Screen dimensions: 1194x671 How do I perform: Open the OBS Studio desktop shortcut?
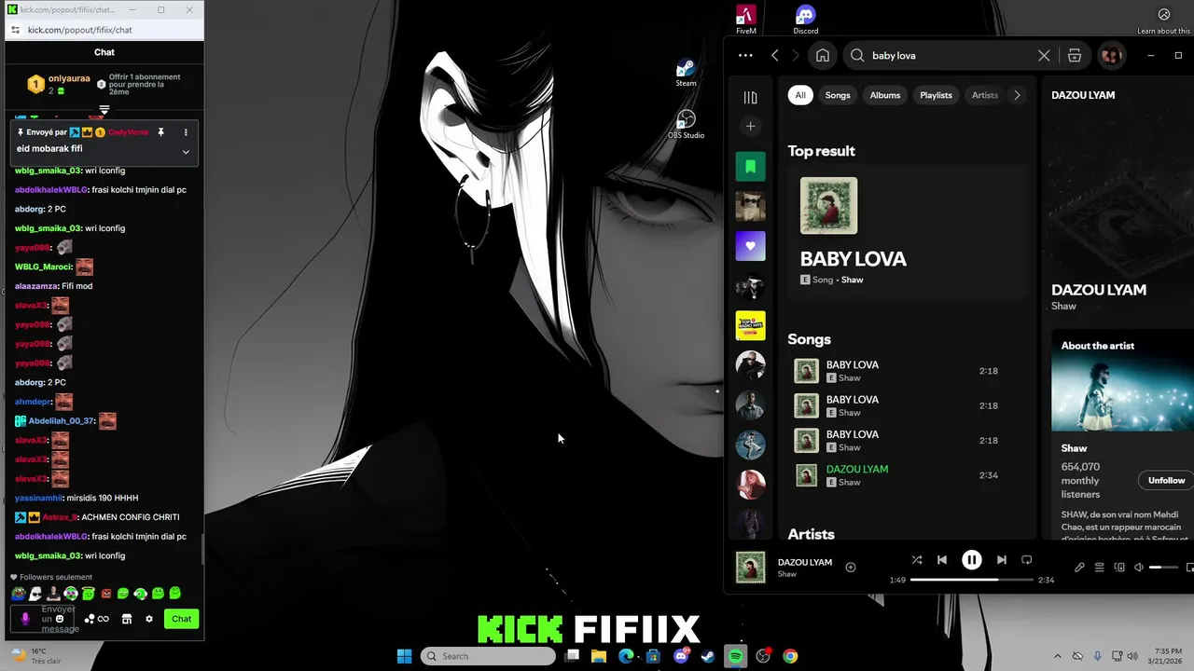point(686,125)
